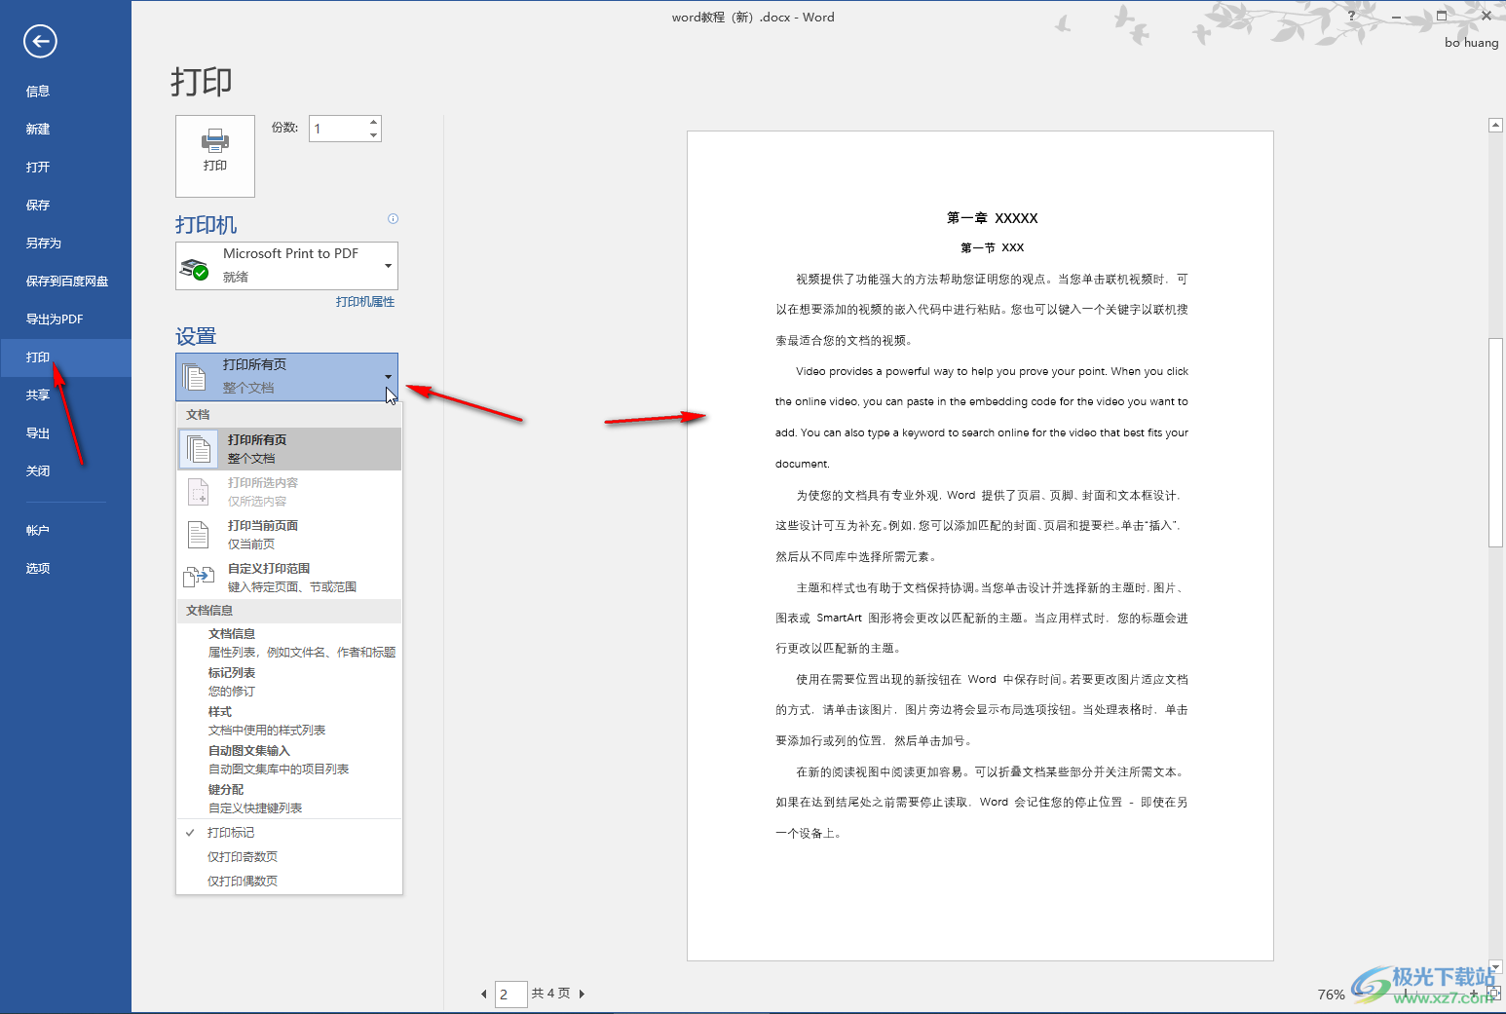Select 标记列表 print option
Screen dimensions: 1506x1014
[x=289, y=682]
